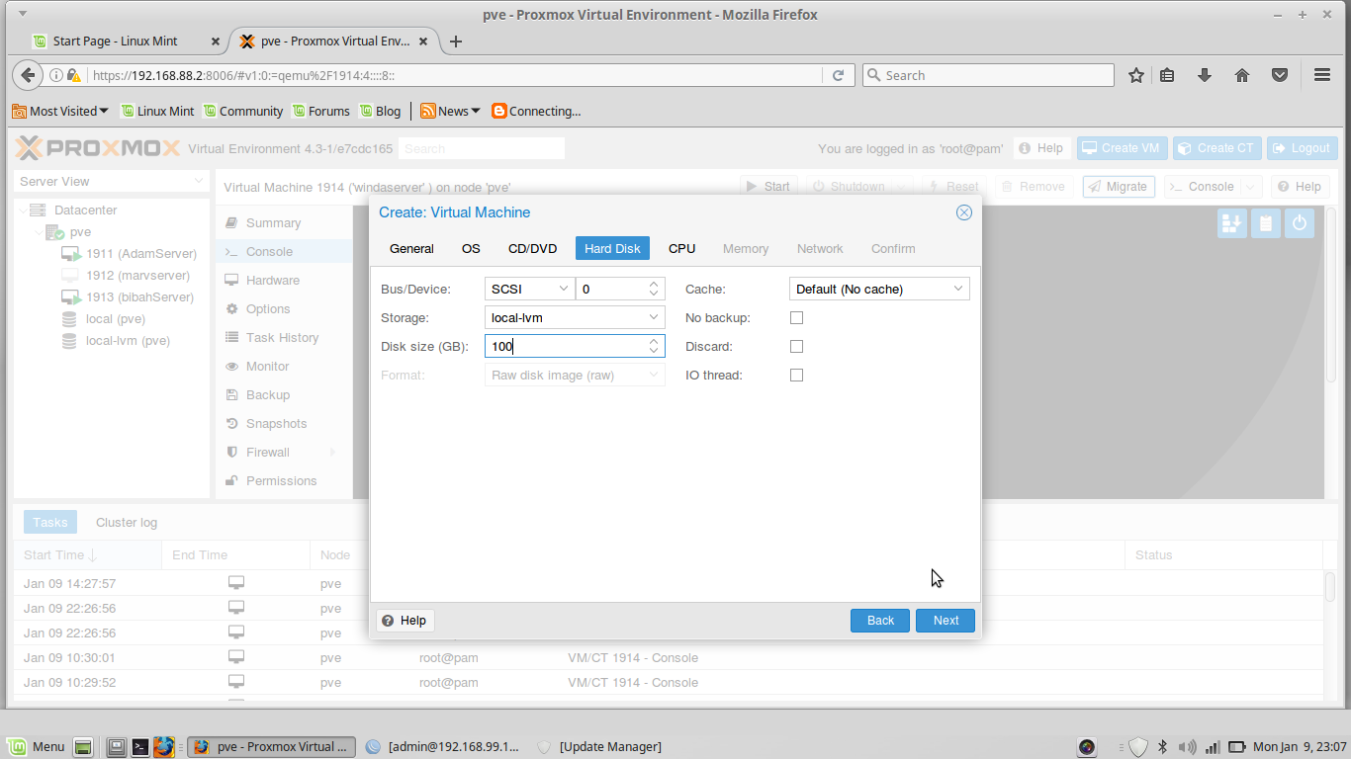
Task: Click the console clipboard icon button
Action: (1266, 223)
